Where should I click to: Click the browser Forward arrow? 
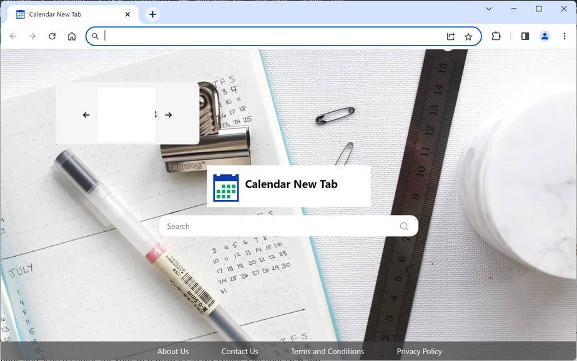point(32,36)
